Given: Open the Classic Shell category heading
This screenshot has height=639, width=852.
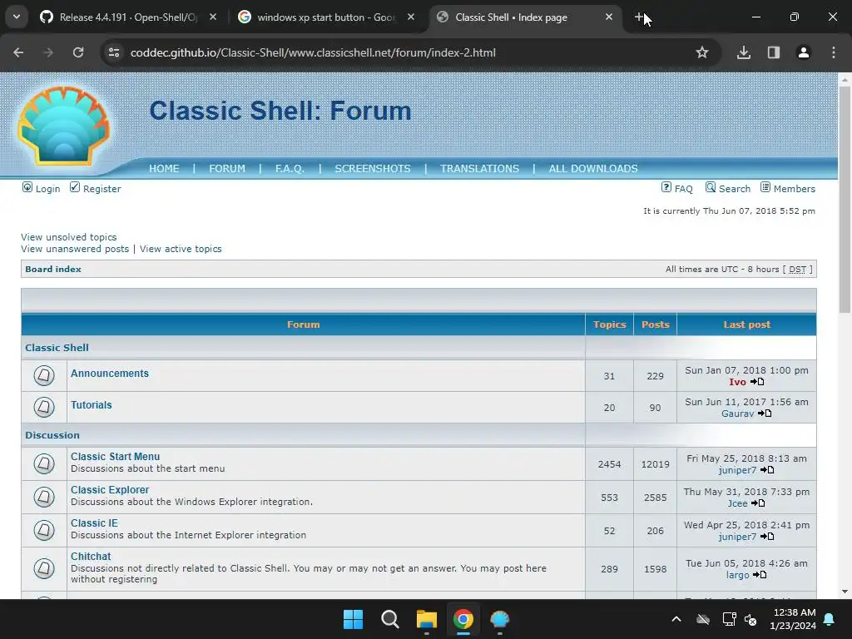Looking at the screenshot, I should [57, 348].
